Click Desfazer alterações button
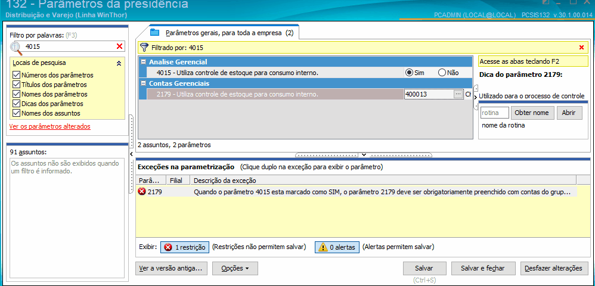 pos(553,268)
